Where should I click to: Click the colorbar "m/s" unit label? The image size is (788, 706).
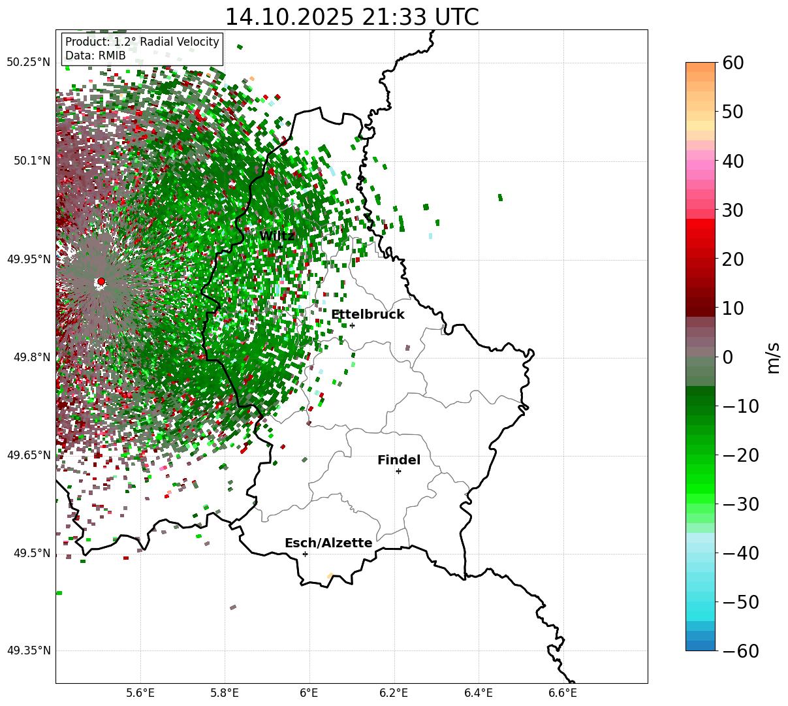coord(773,357)
